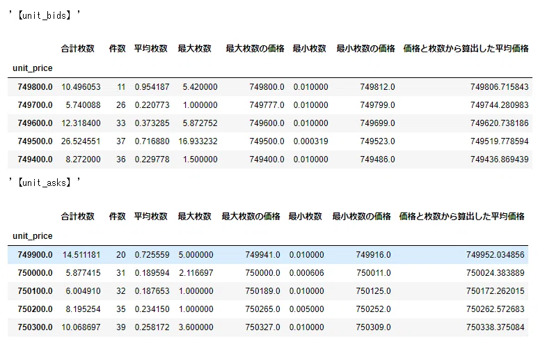
Task: Click min quantity price 749699.0
Action: (377, 123)
